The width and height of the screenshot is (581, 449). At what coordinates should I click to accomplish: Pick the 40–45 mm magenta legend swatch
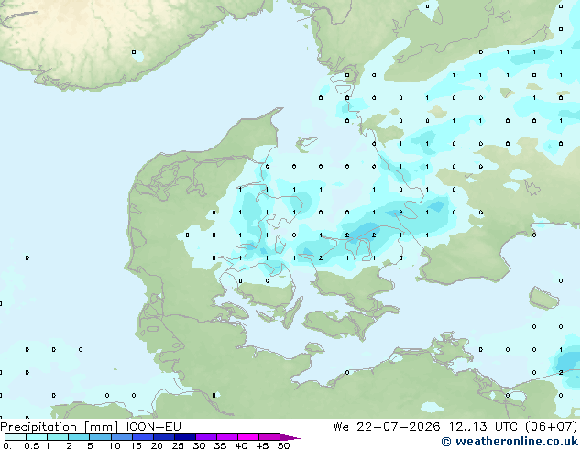[248, 437]
